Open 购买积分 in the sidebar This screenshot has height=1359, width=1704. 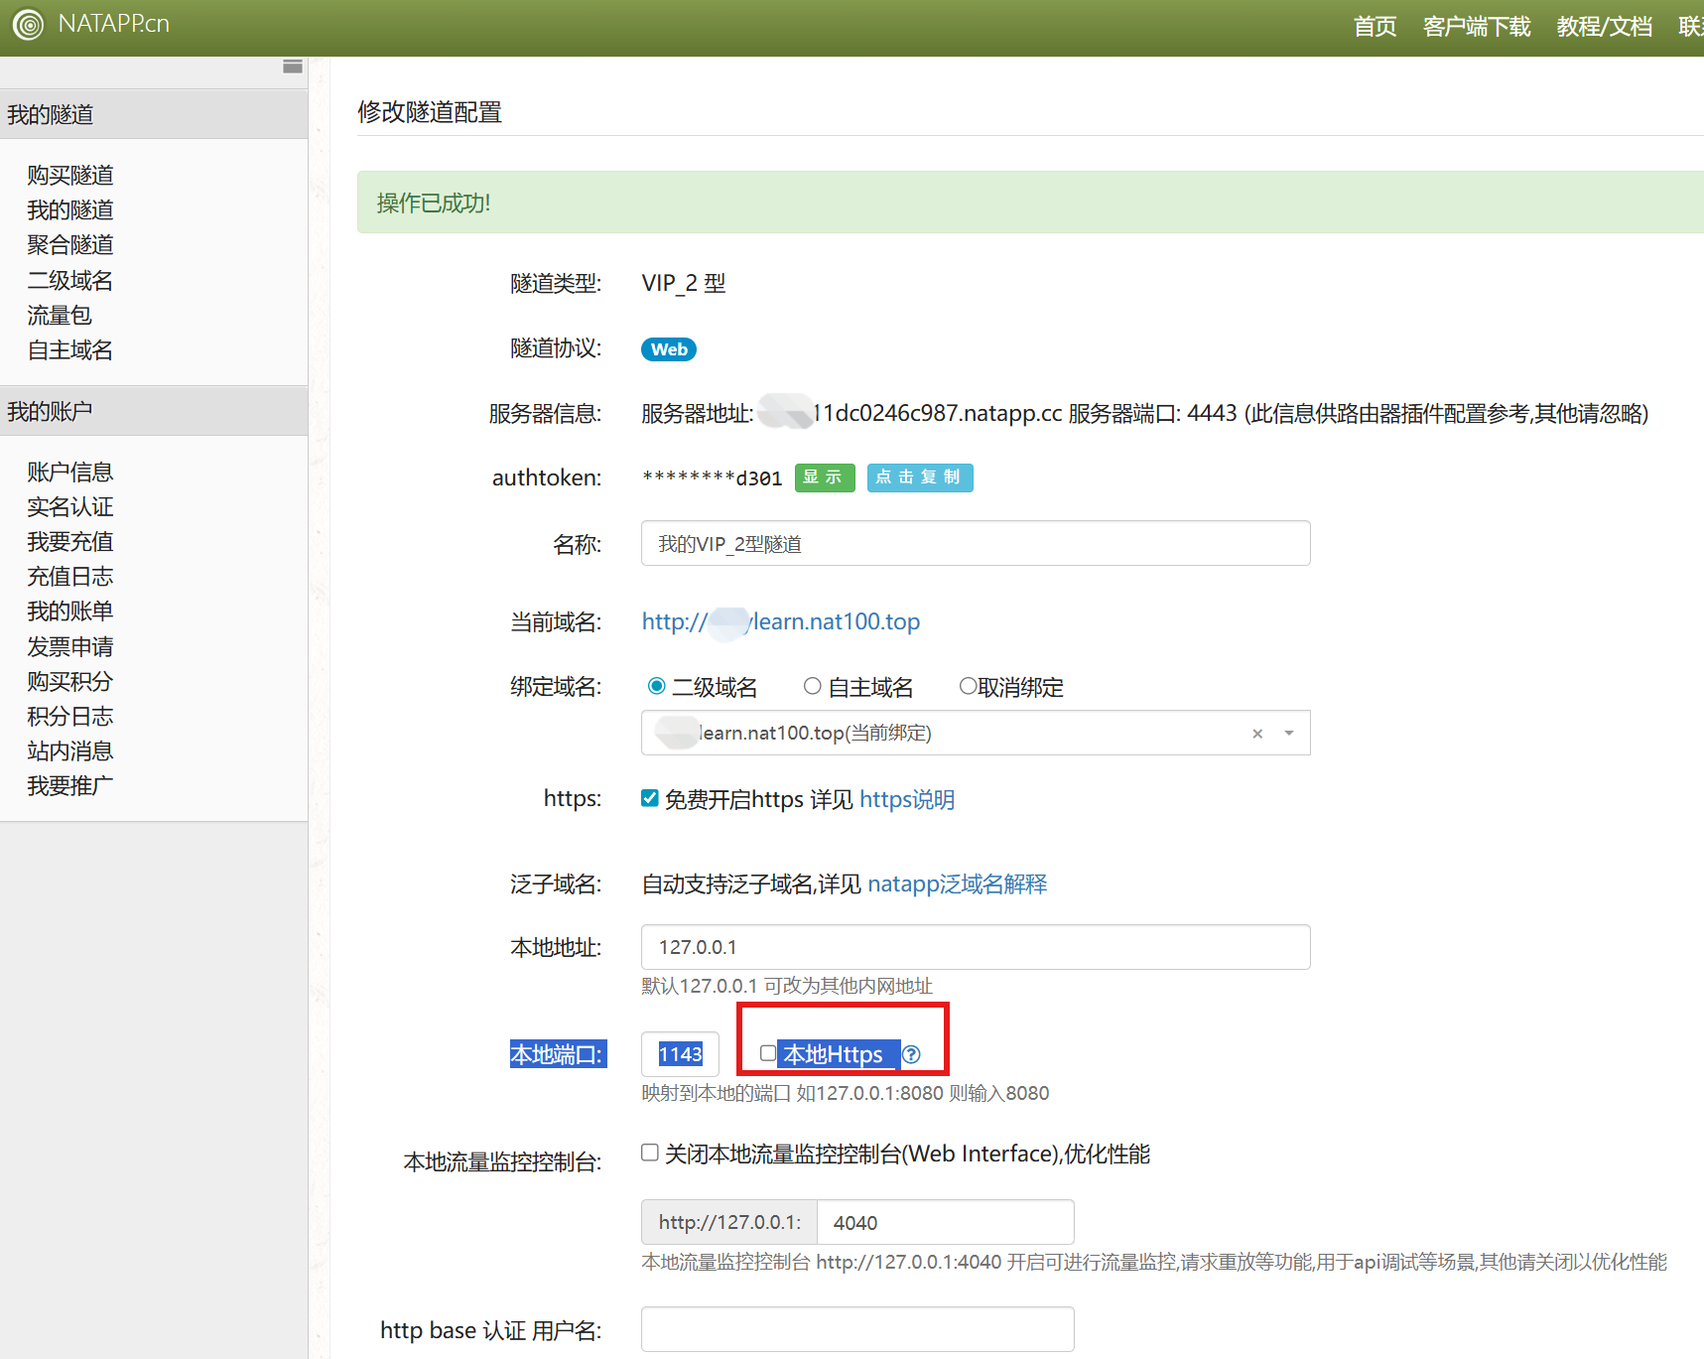70,681
